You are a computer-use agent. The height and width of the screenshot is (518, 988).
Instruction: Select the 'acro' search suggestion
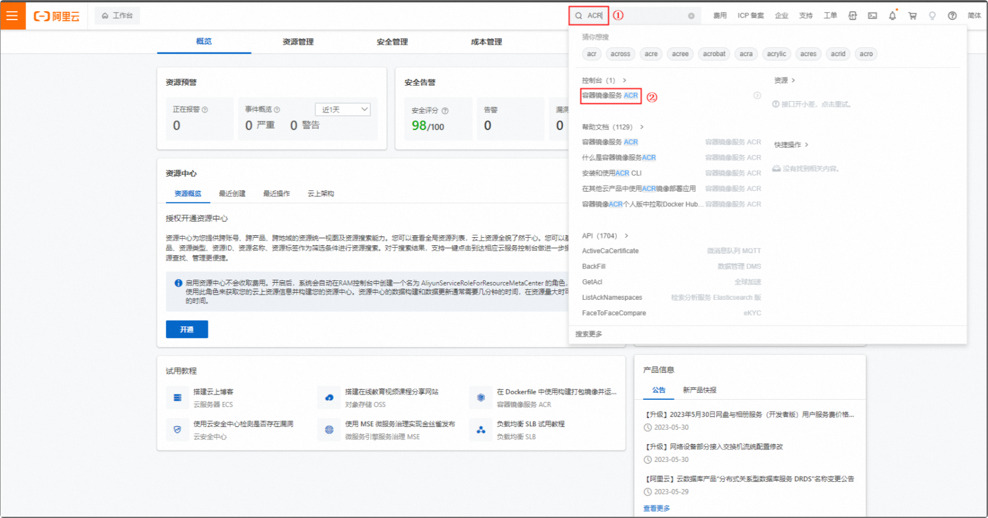[866, 54]
